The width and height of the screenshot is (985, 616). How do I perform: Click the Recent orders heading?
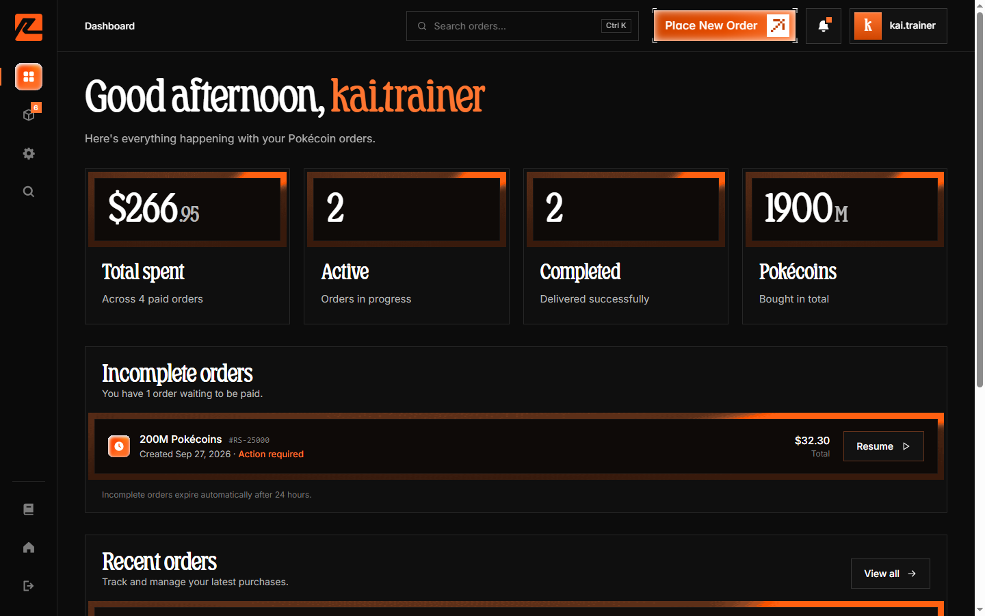coord(159,562)
